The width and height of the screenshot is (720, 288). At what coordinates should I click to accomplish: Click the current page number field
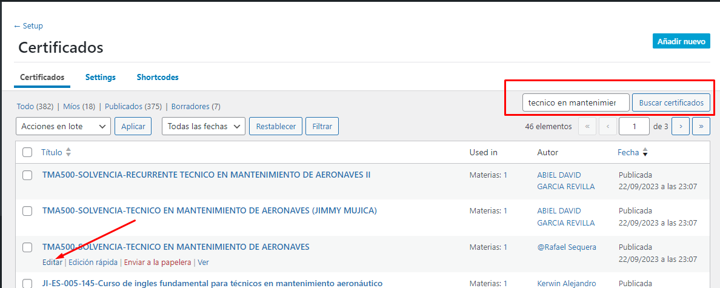click(634, 126)
